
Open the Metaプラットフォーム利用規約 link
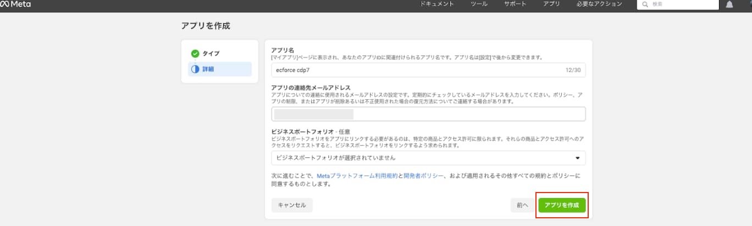(357, 176)
